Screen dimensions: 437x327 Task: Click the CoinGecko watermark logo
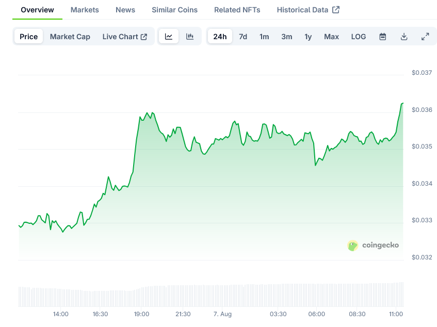tap(374, 246)
